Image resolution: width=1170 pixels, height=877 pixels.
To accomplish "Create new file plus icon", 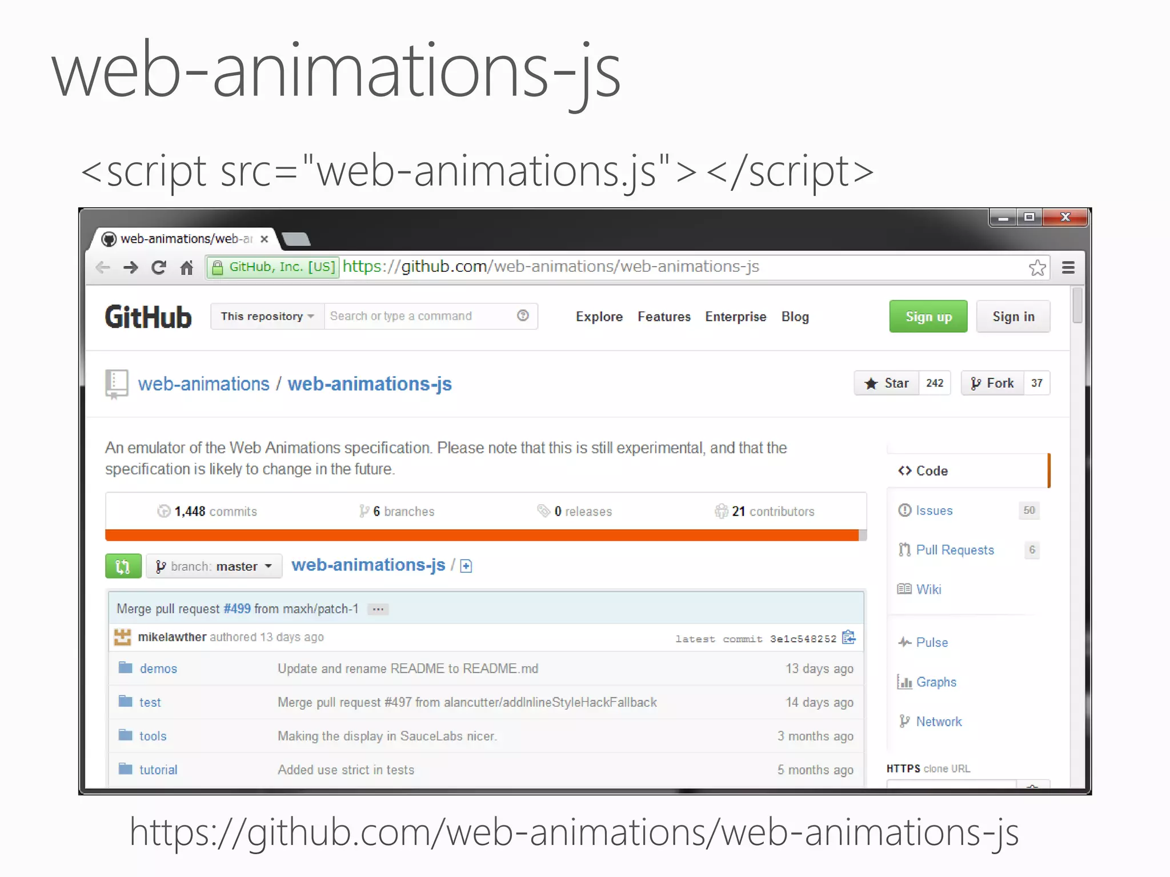I will (466, 566).
